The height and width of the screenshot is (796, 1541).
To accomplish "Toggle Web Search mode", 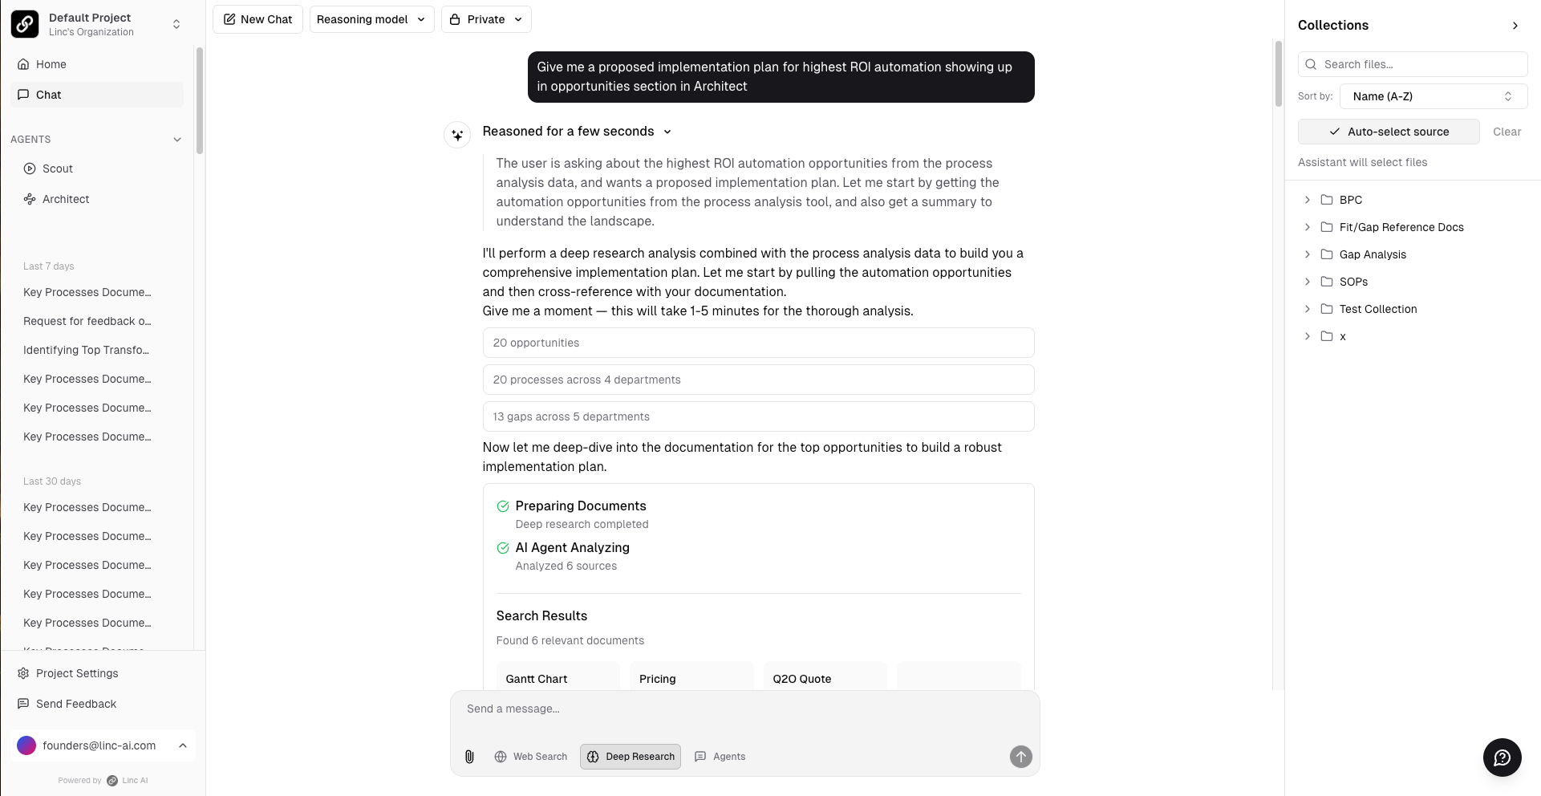I will [531, 757].
